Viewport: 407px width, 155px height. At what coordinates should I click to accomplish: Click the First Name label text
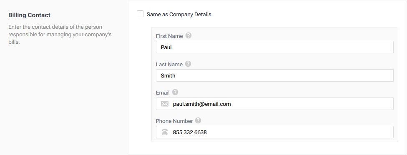point(169,36)
